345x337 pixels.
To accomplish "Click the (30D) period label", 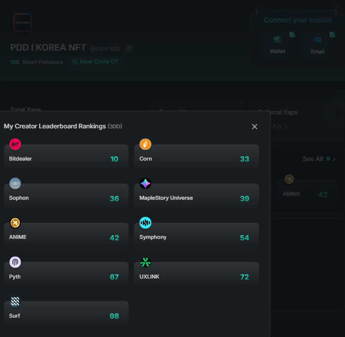I will point(115,126).
